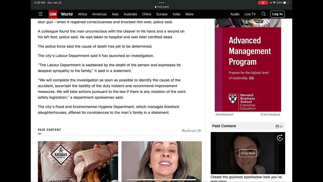Viewport: 323px width, 182px height.
Task: Click the 'Advertisement' label under the ad
Action: [224, 115]
